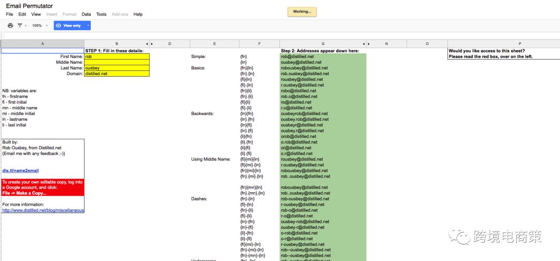This screenshot has width=560, height=261.
Task: Select column A header
Action: click(x=43, y=44)
